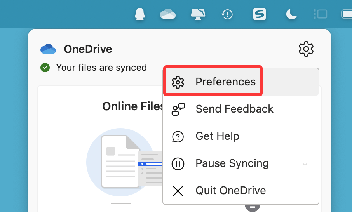The width and height of the screenshot is (352, 212).
Task: Click the OneDrive title text in panel
Action: click(88, 49)
